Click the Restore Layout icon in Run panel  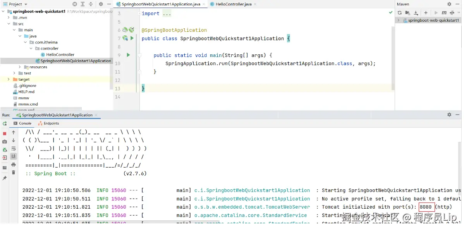point(4,168)
